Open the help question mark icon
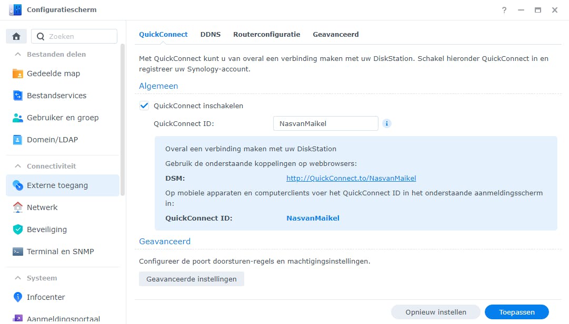Image resolution: width=569 pixels, height=324 pixels. click(504, 10)
